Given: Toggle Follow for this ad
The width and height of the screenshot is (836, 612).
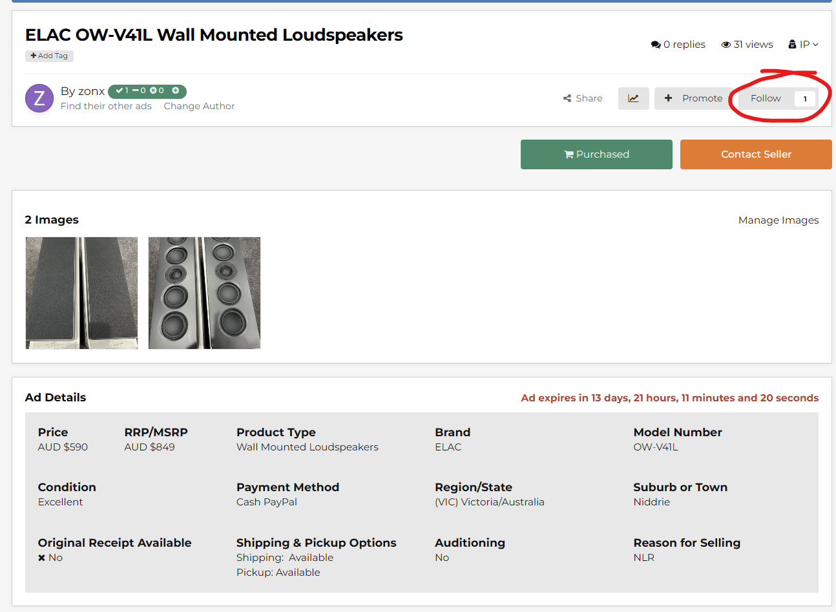Looking at the screenshot, I should [x=766, y=98].
